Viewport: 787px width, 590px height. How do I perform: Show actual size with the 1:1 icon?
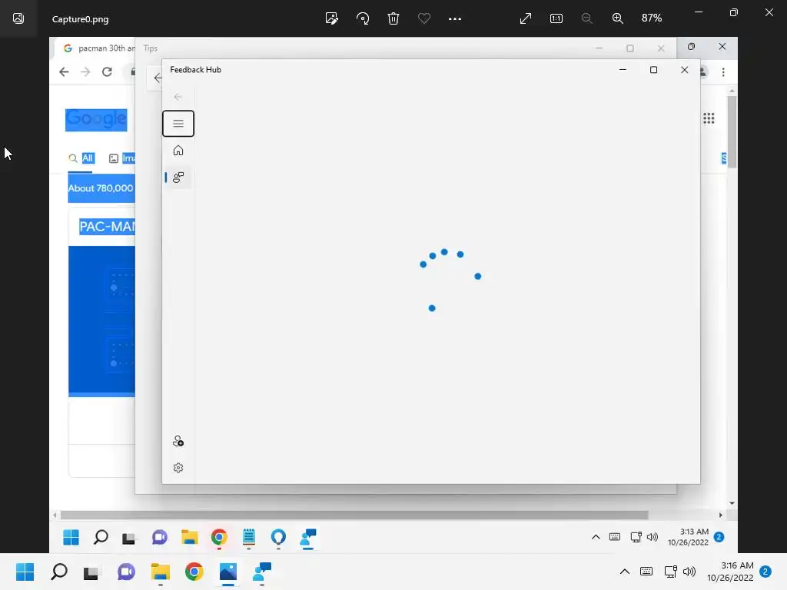[x=556, y=18]
